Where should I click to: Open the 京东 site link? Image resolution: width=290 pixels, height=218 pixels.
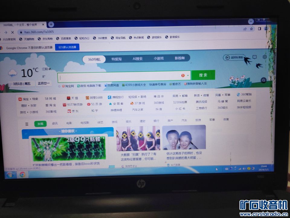coord(73,111)
